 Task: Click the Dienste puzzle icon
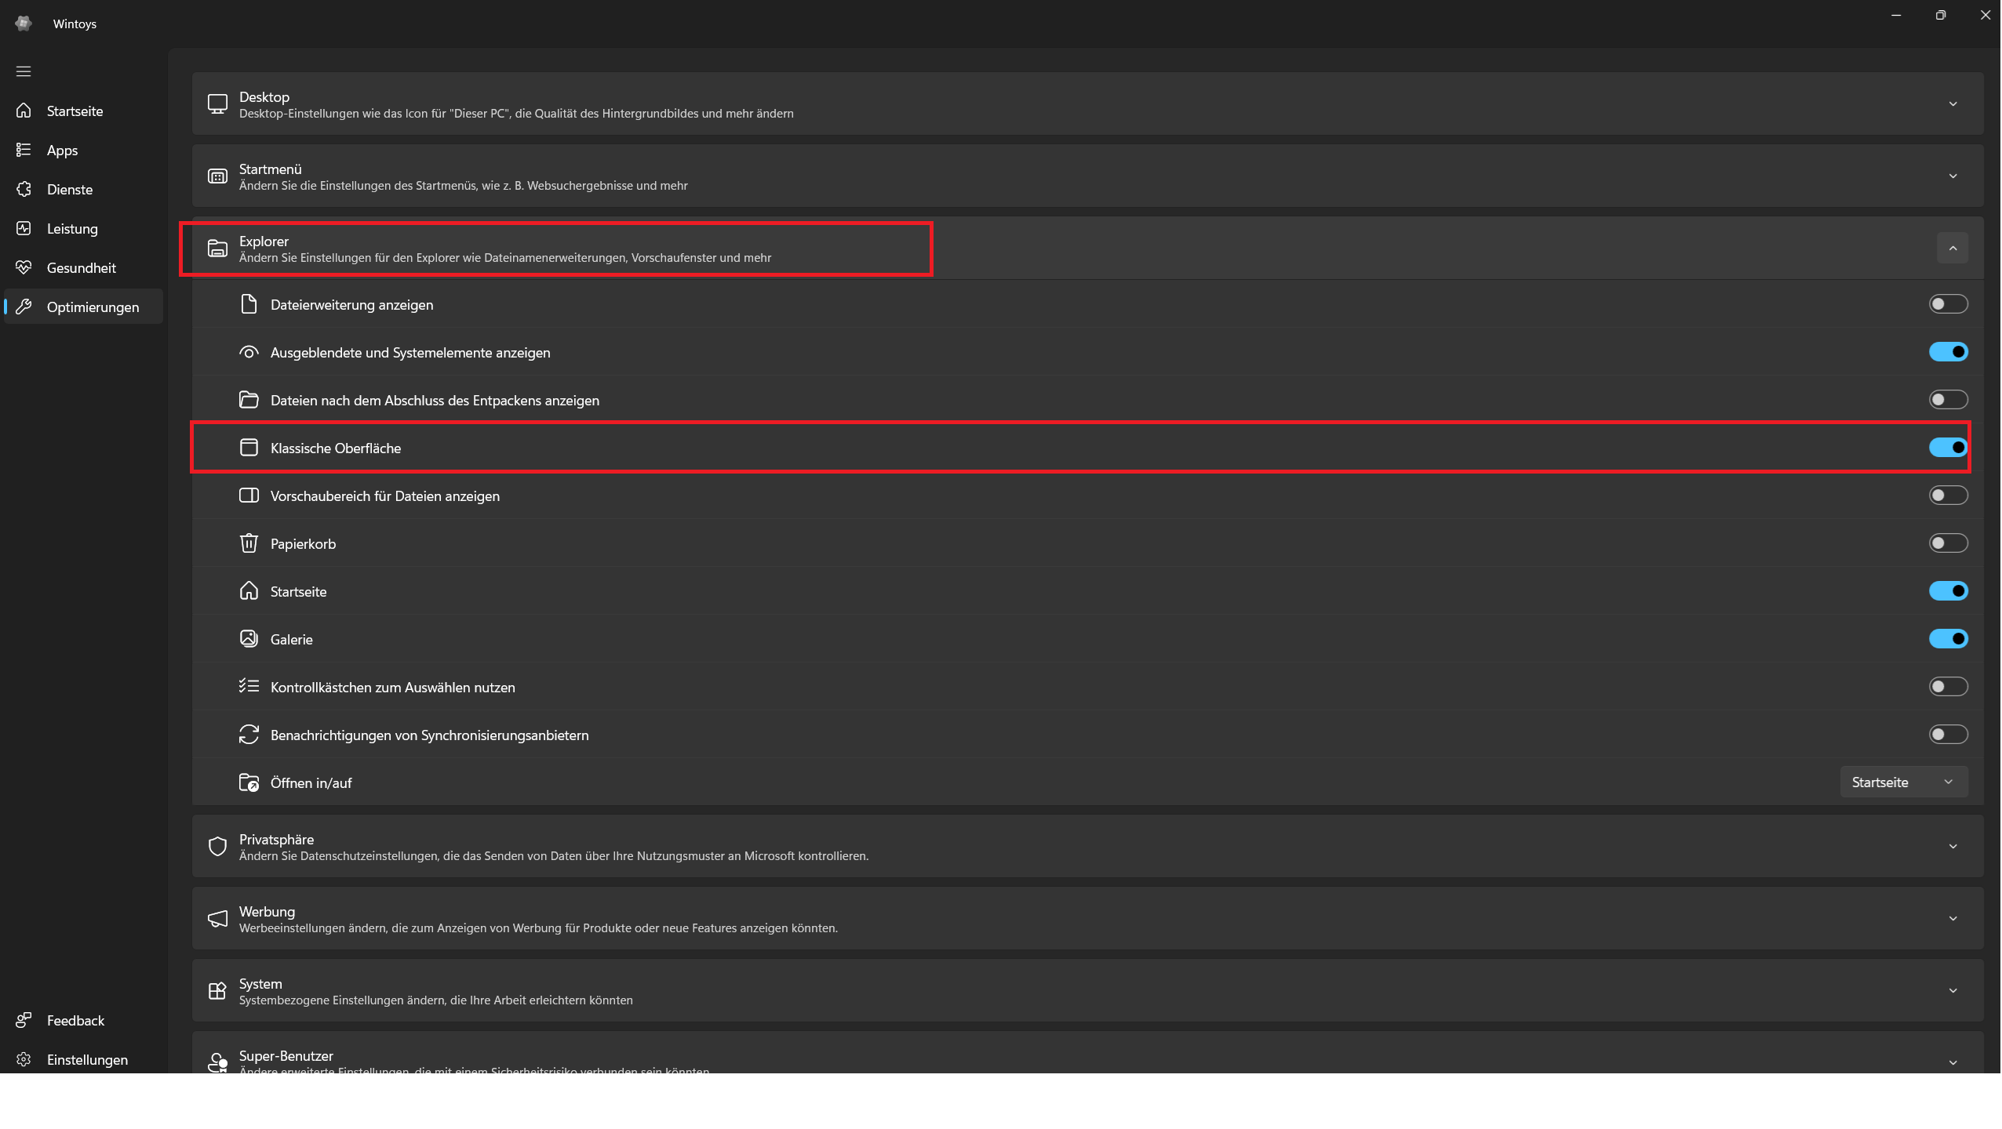24,189
